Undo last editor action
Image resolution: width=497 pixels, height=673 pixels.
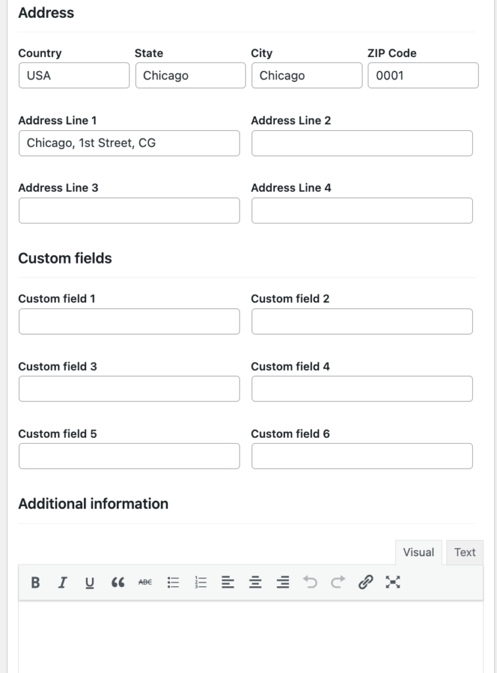pyautogui.click(x=310, y=582)
